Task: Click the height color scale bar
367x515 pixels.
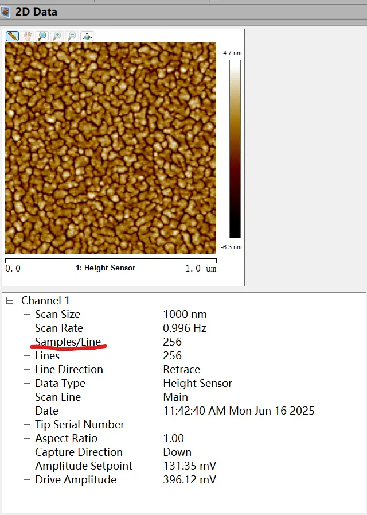Action: click(x=235, y=149)
